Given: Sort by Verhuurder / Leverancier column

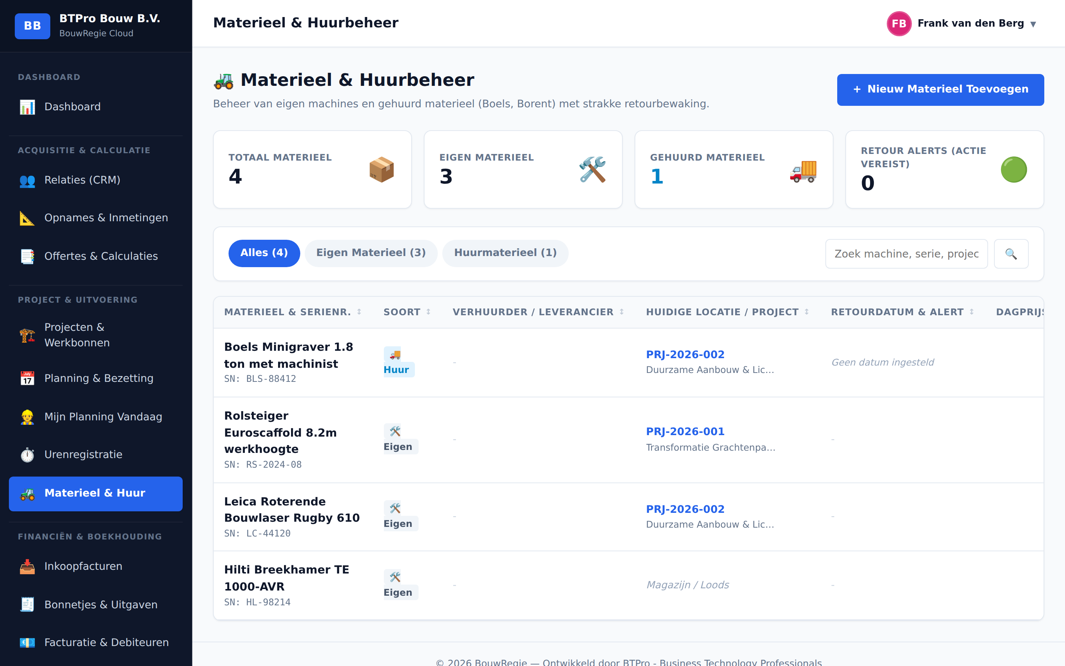Looking at the screenshot, I should click(x=538, y=312).
